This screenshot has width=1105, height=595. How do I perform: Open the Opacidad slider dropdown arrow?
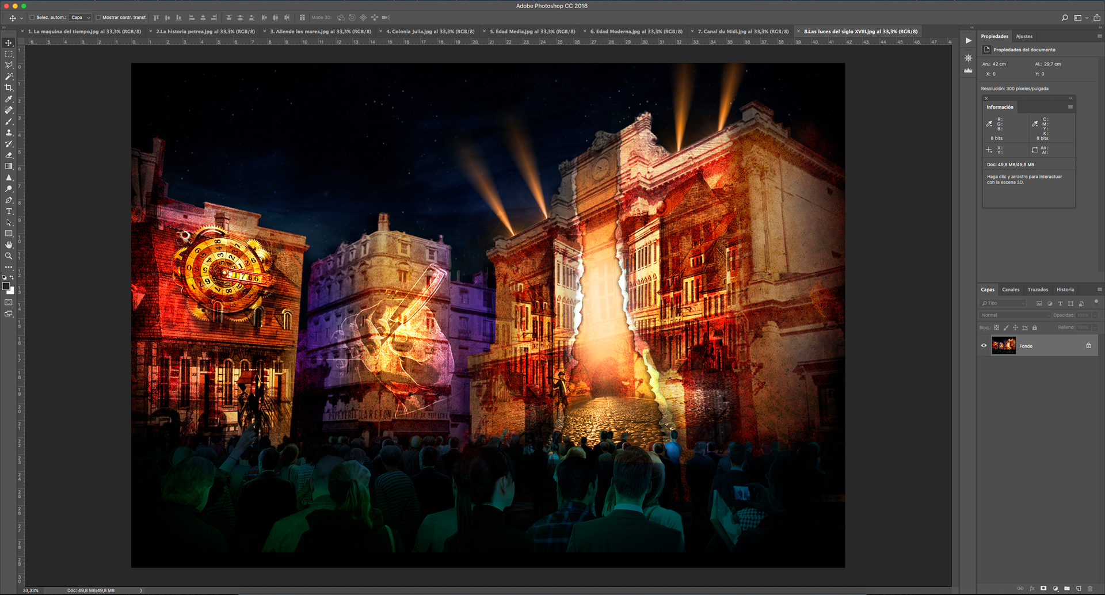[x=1095, y=315]
